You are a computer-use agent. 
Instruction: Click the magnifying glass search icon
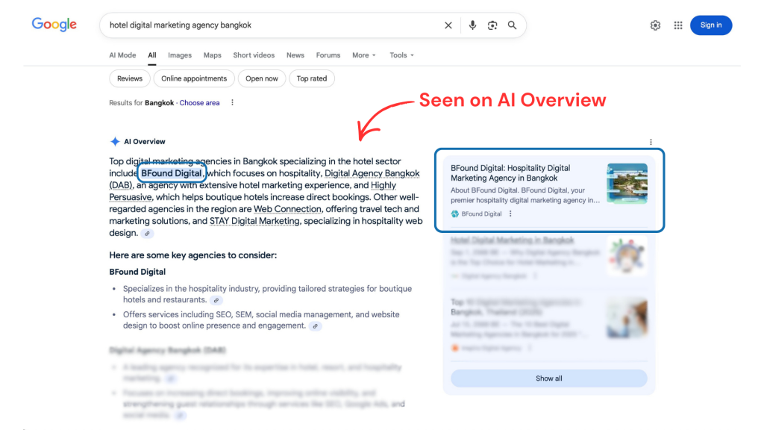coord(513,25)
